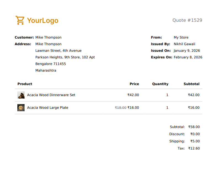Click the Quantity column header
This screenshot has width=216, height=174.
[x=160, y=84]
